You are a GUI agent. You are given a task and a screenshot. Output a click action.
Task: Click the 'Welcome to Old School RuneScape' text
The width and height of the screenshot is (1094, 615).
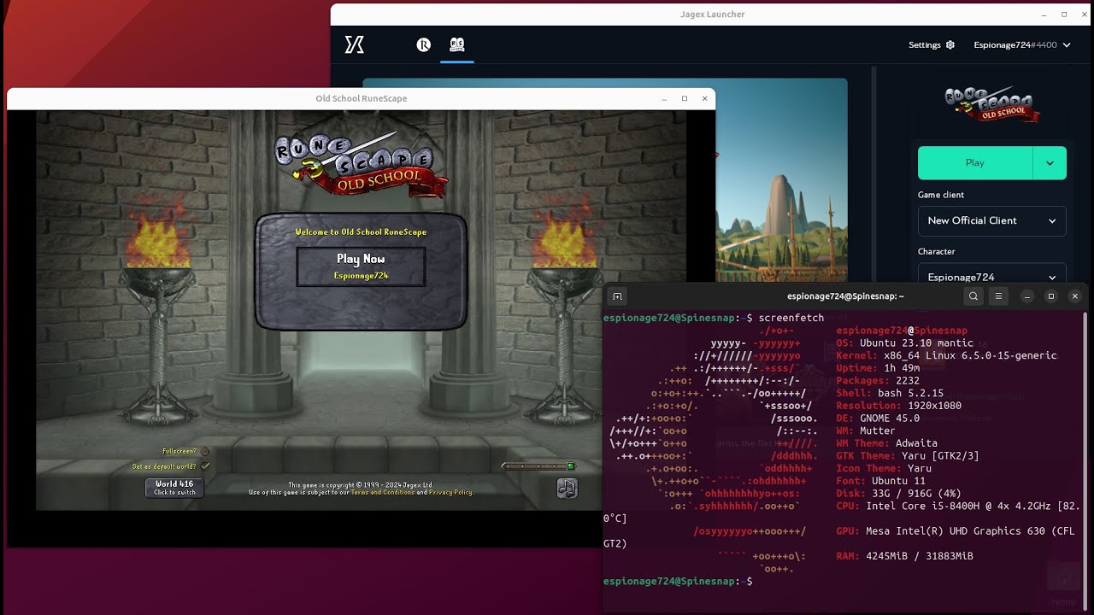[x=361, y=231]
